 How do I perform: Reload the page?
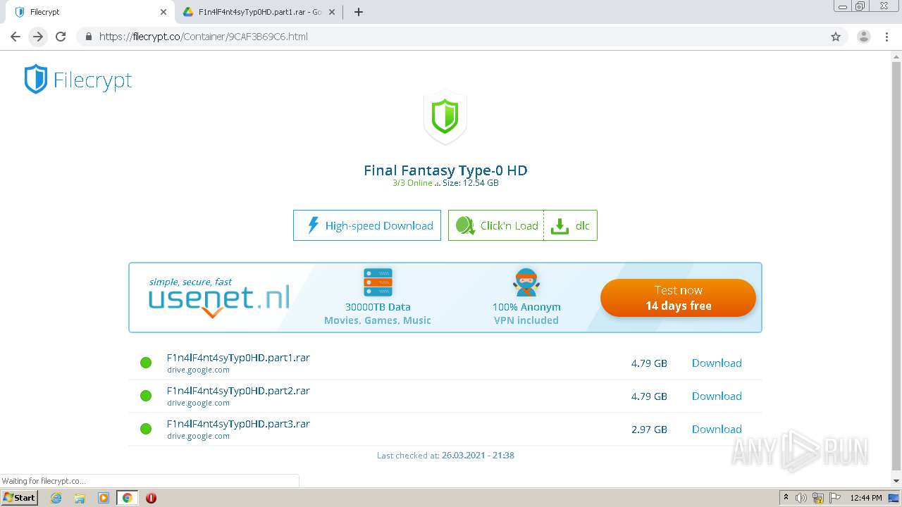[61, 37]
